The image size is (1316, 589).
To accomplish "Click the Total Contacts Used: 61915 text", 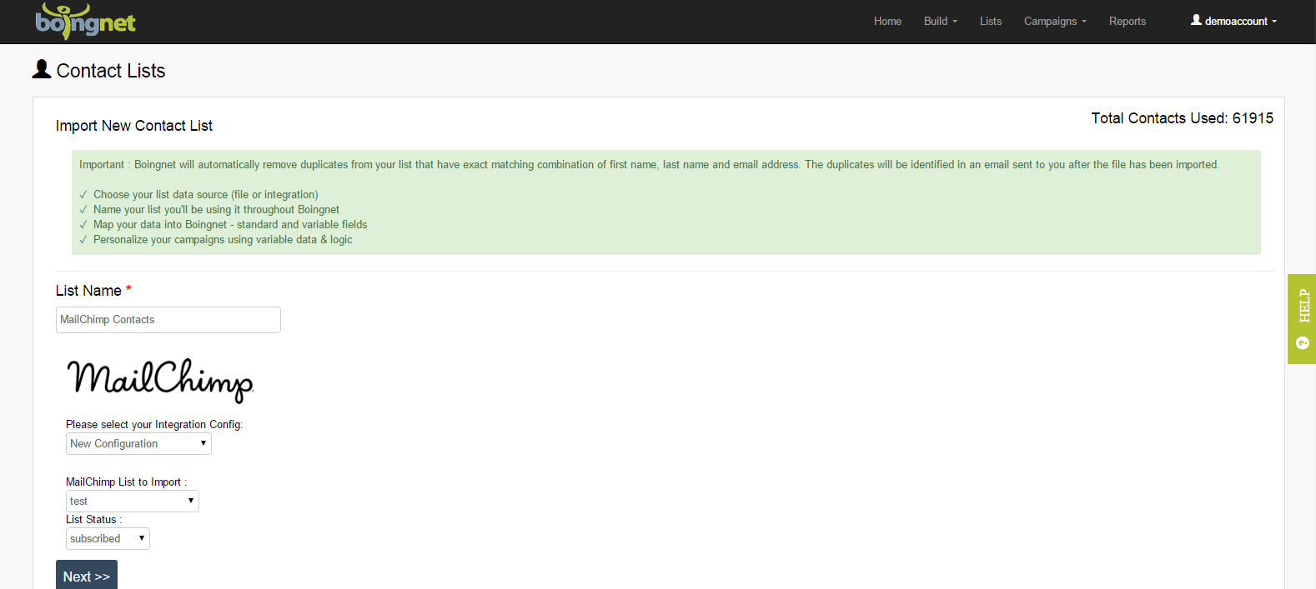I will pos(1183,118).
